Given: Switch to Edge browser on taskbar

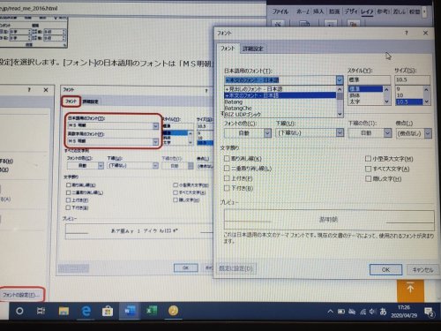Looking at the screenshot, I should click(x=86, y=311).
